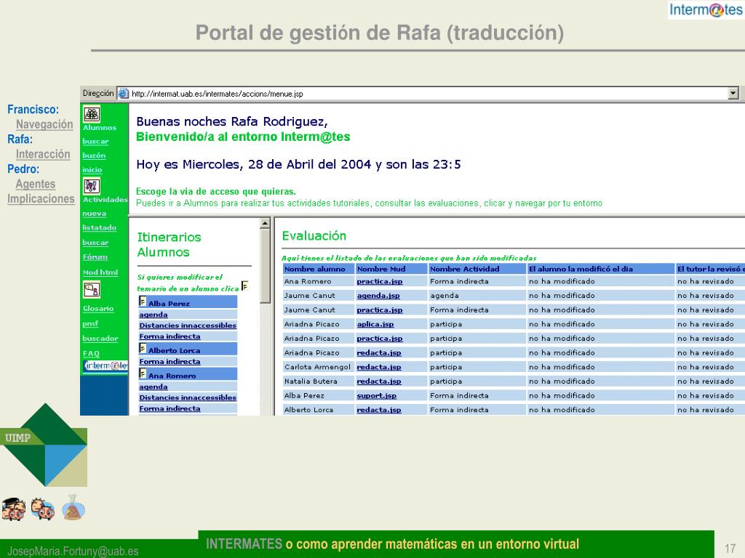Open the Interacción slide link

43,154
